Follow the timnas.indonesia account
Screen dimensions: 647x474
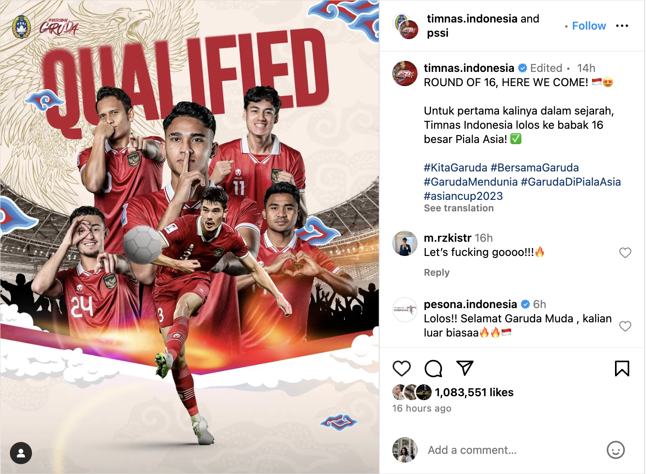pyautogui.click(x=589, y=26)
